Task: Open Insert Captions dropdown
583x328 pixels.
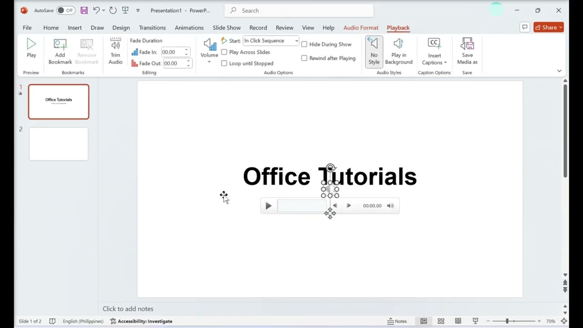Action: pyautogui.click(x=434, y=51)
